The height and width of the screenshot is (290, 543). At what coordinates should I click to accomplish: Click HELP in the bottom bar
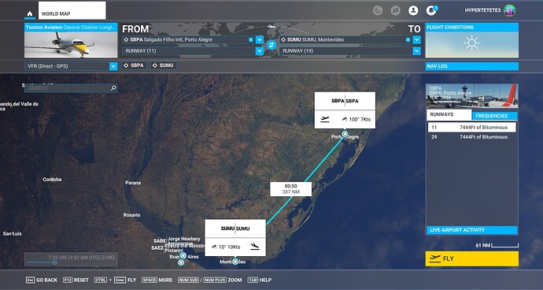(260, 280)
